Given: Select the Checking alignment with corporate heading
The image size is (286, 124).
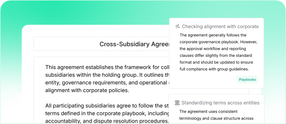Looking at the screenshot, I should [x=220, y=26].
